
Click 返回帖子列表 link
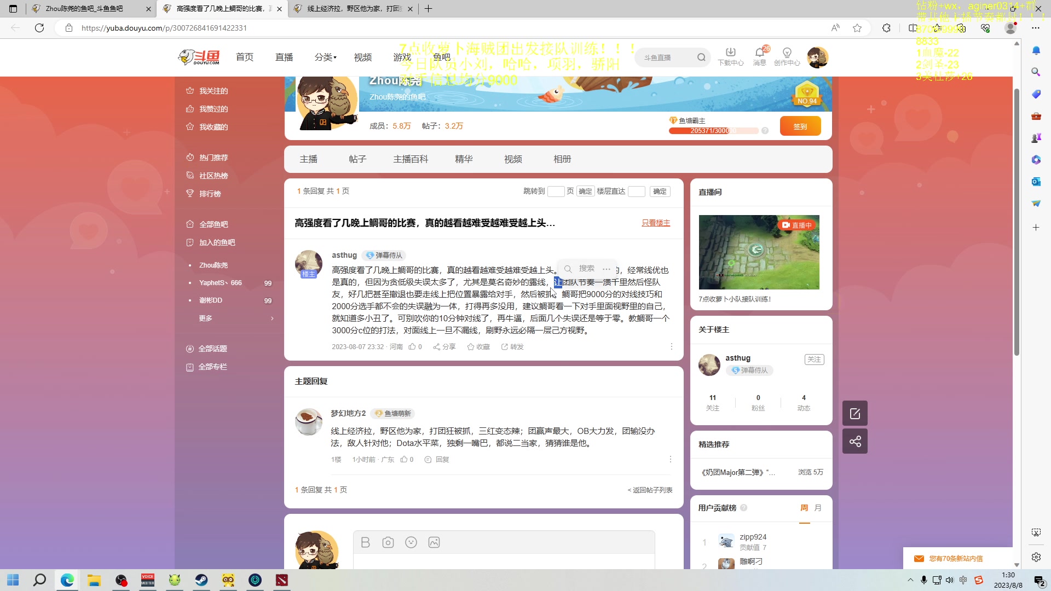pos(650,490)
